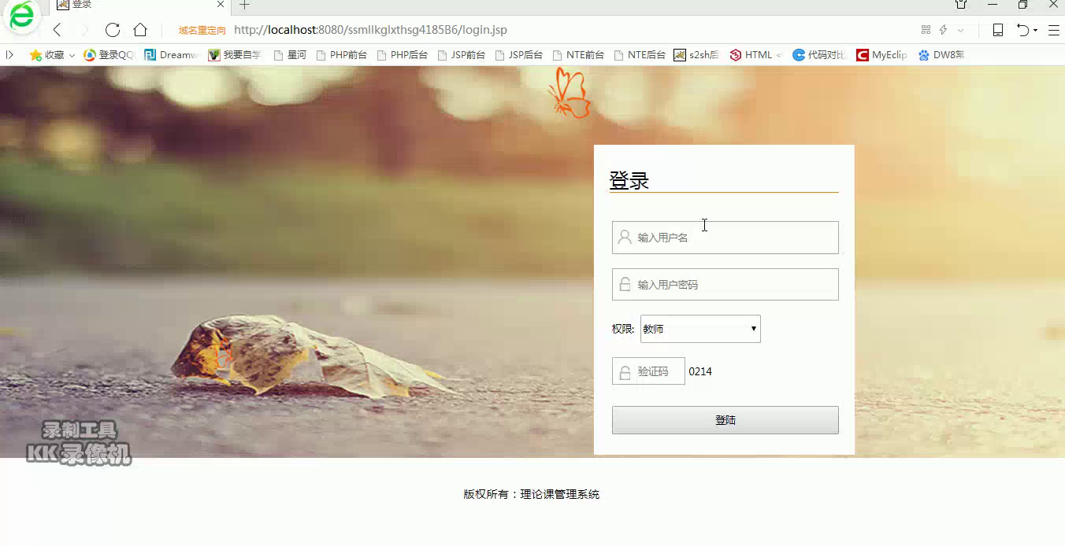Open the PHP前台 bookmark
The image size is (1065, 546).
tap(341, 55)
